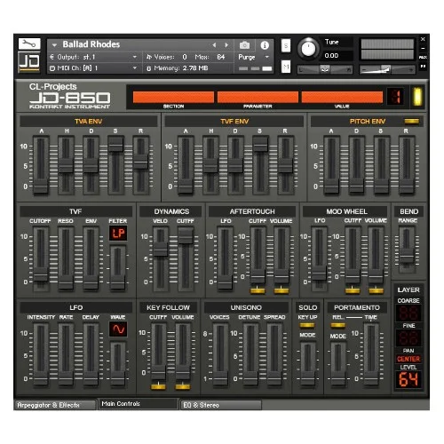Go to the next preset arrow

click(x=226, y=45)
